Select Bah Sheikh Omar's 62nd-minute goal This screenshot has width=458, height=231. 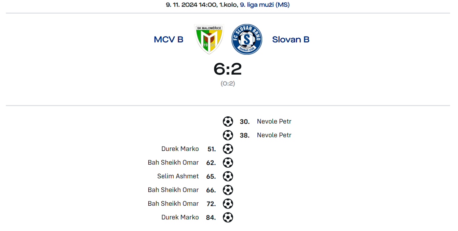pos(173,163)
